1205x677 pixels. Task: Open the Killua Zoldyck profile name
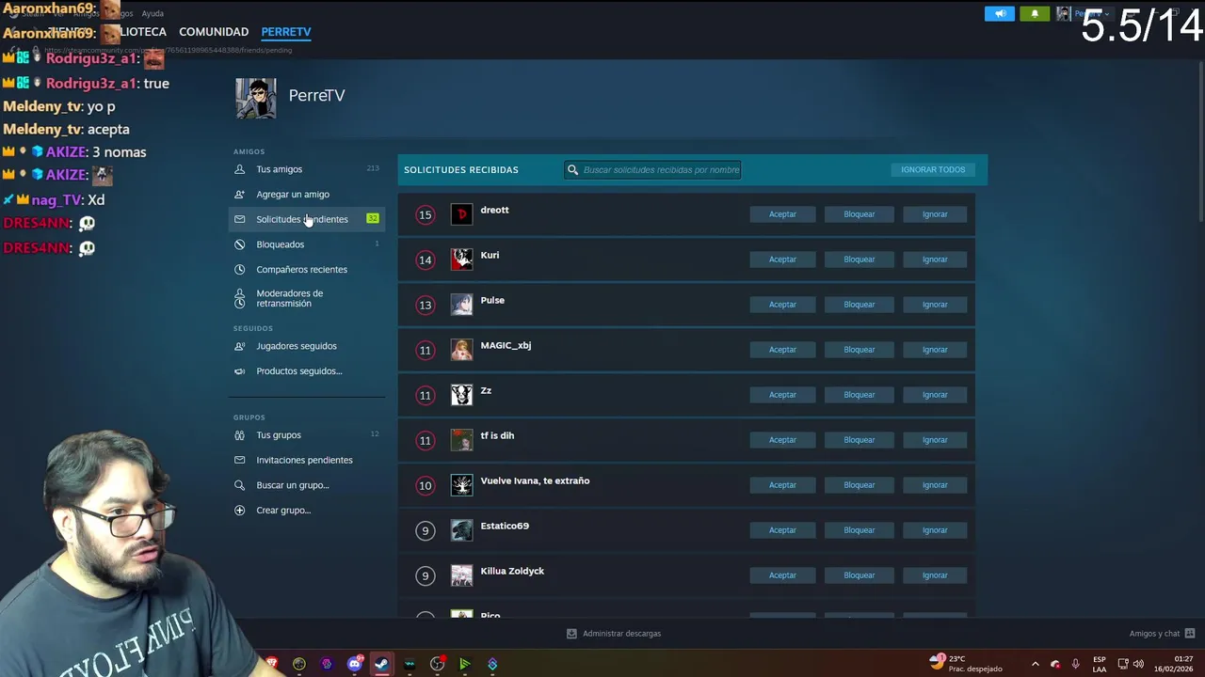click(512, 571)
